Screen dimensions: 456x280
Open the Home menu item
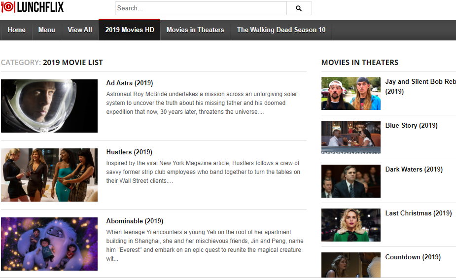(x=17, y=30)
